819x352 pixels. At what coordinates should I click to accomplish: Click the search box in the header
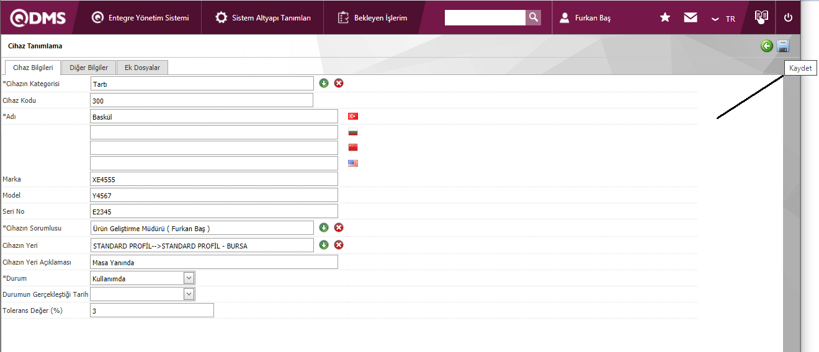485,17
